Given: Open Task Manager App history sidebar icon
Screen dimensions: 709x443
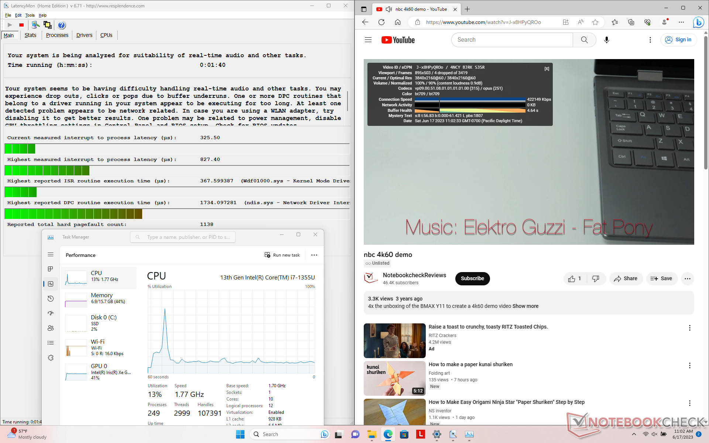Looking at the screenshot, I should pyautogui.click(x=51, y=299).
